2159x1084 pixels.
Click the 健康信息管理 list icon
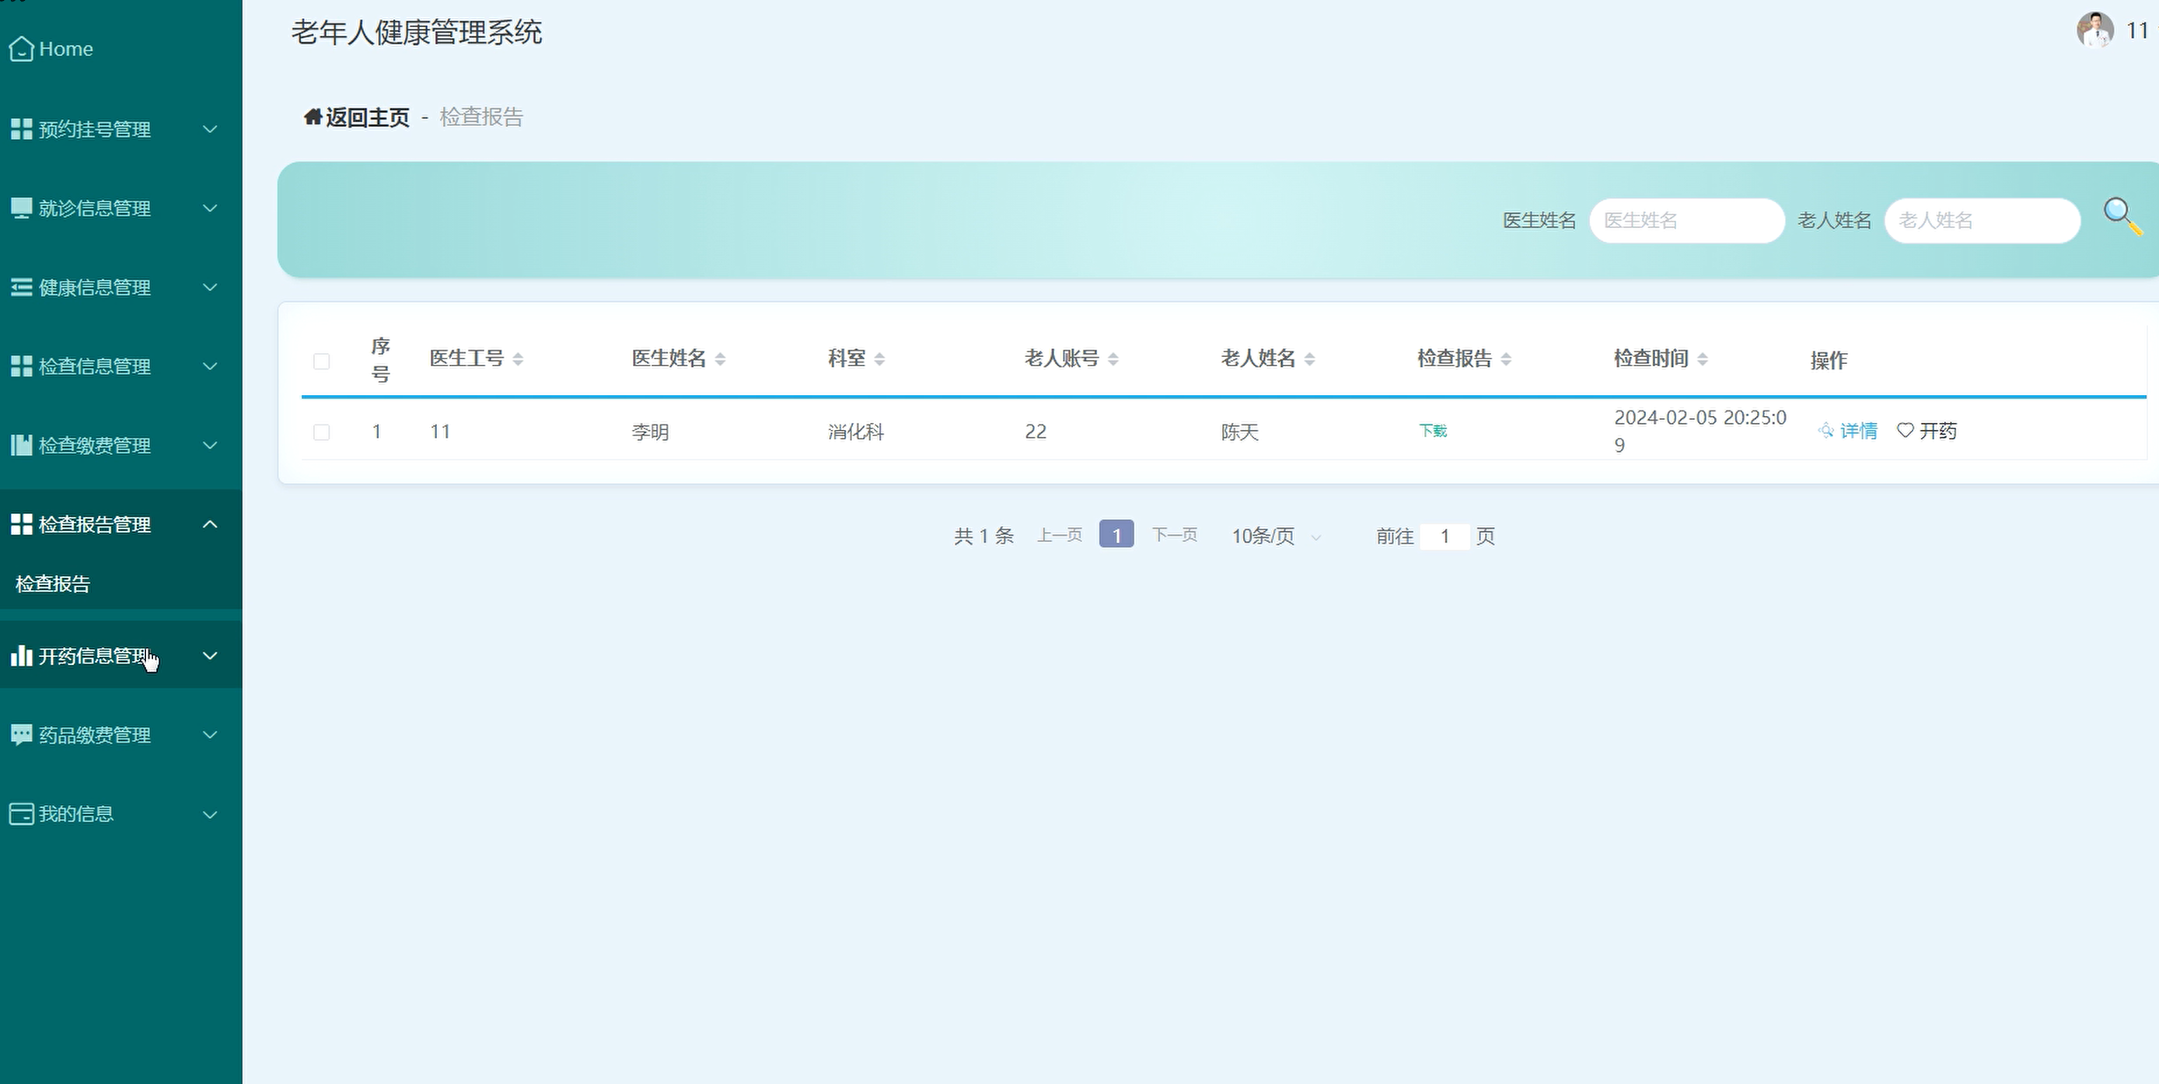click(21, 288)
